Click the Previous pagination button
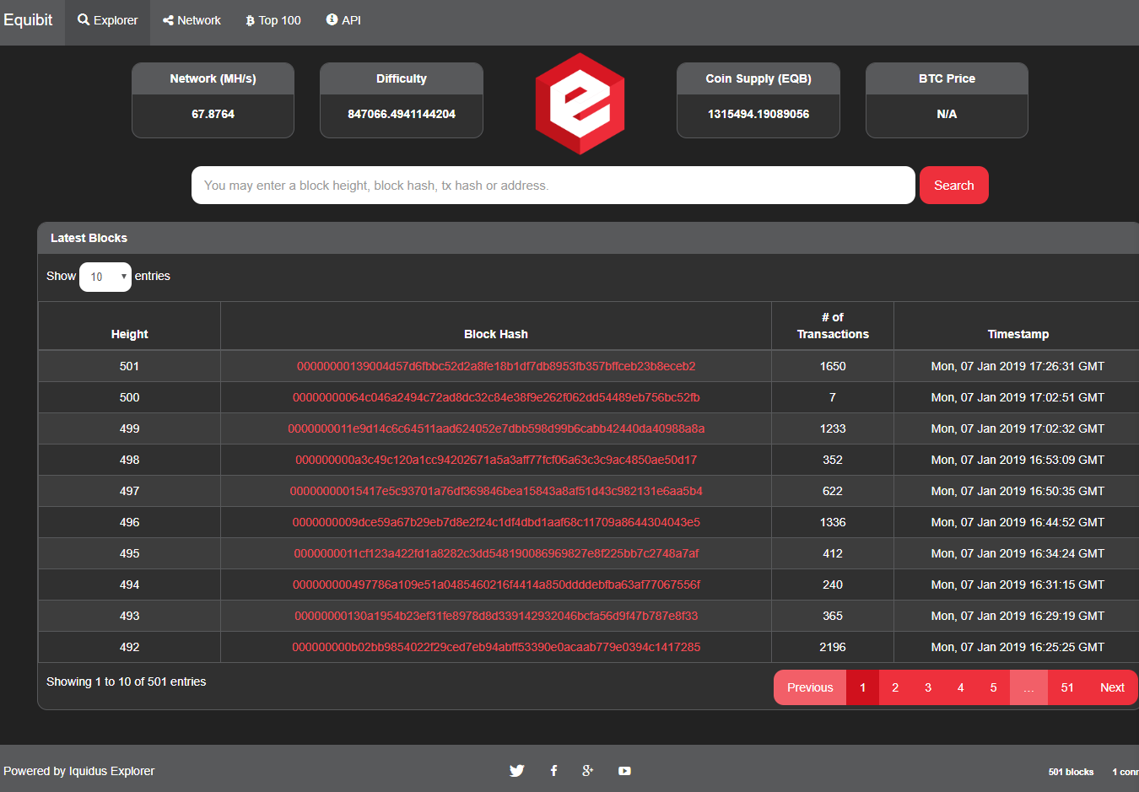The width and height of the screenshot is (1139, 792). tap(810, 687)
